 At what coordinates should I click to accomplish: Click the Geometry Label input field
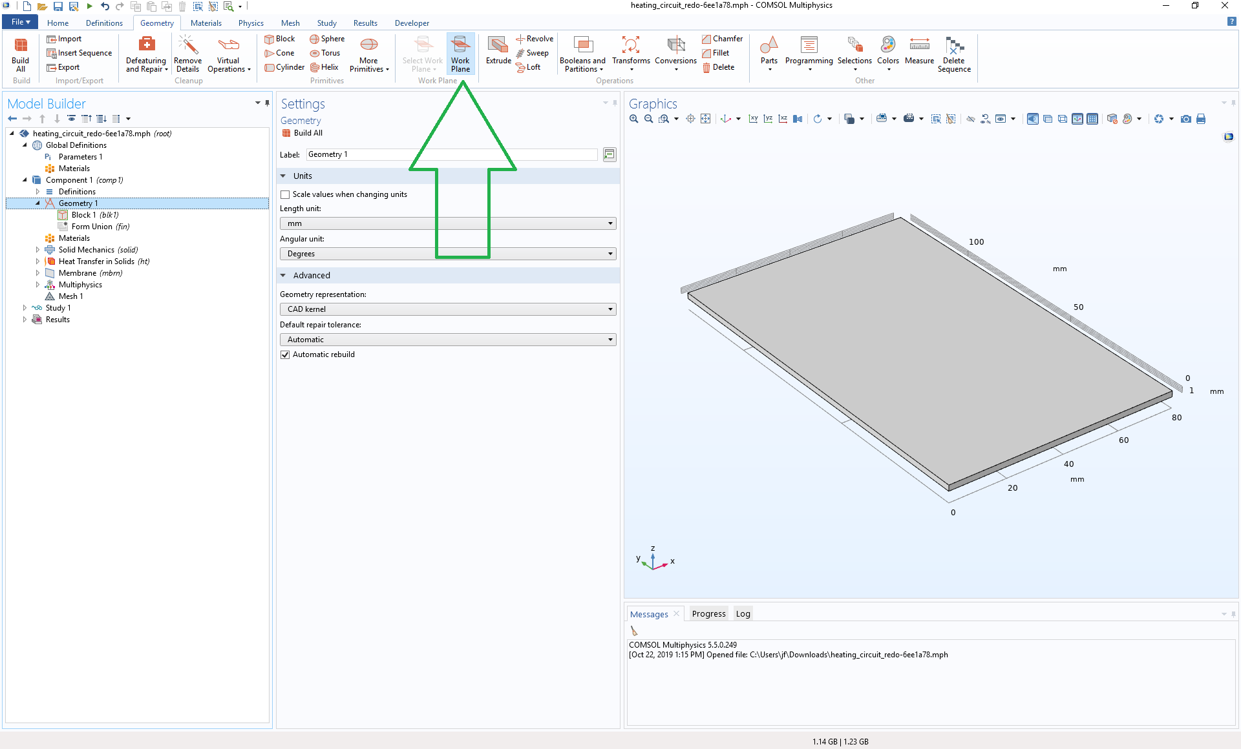[451, 154]
